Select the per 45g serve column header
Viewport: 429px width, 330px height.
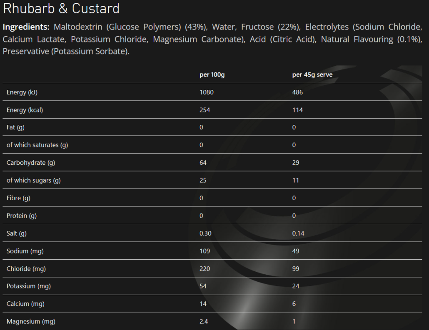click(312, 75)
